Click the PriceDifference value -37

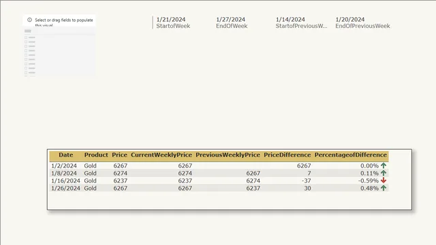(307, 181)
